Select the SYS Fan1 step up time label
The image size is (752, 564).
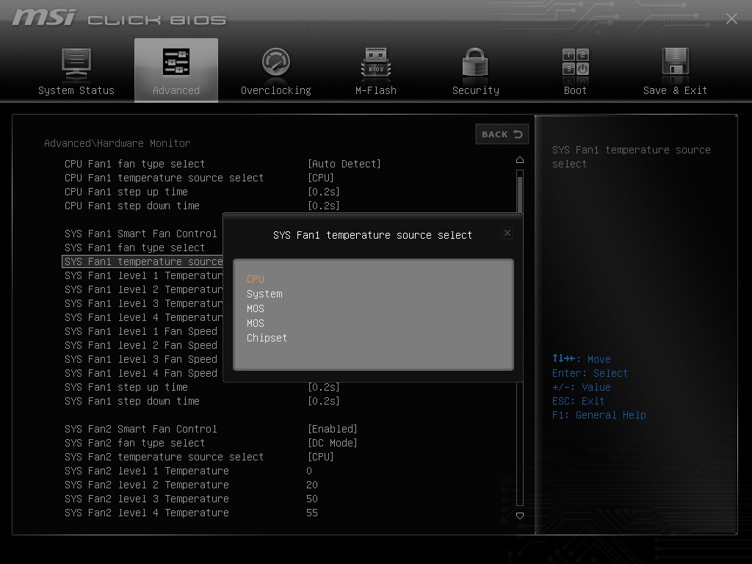[x=126, y=387]
